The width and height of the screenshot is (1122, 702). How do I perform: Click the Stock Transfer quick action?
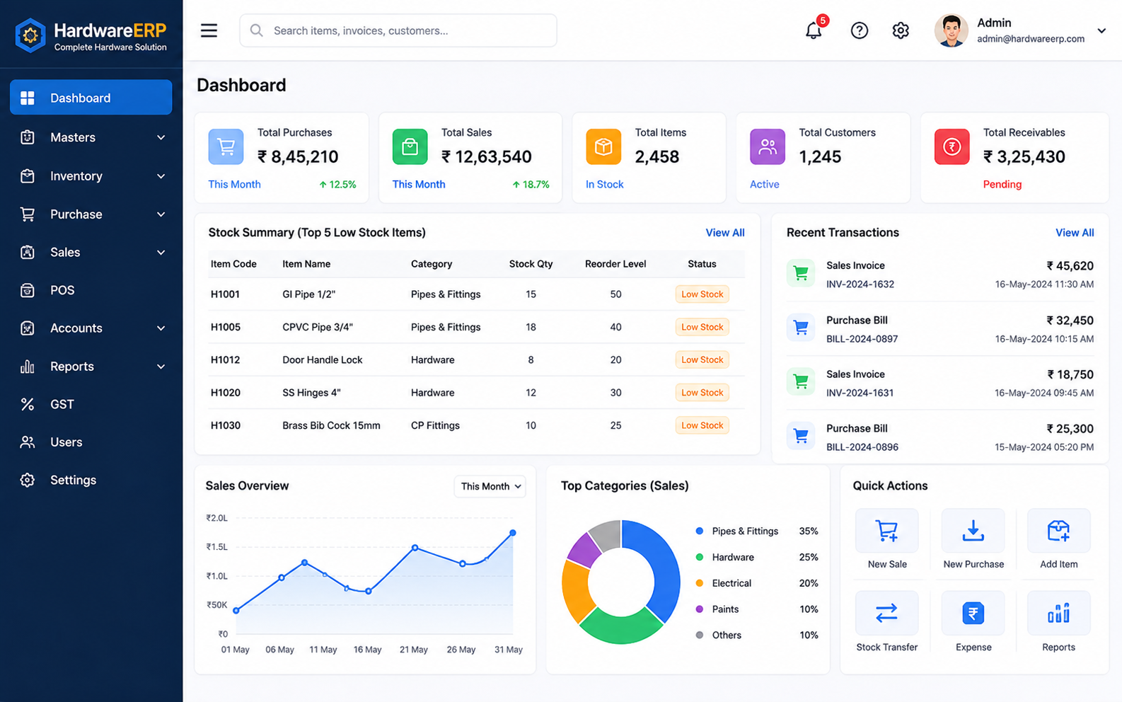(887, 622)
